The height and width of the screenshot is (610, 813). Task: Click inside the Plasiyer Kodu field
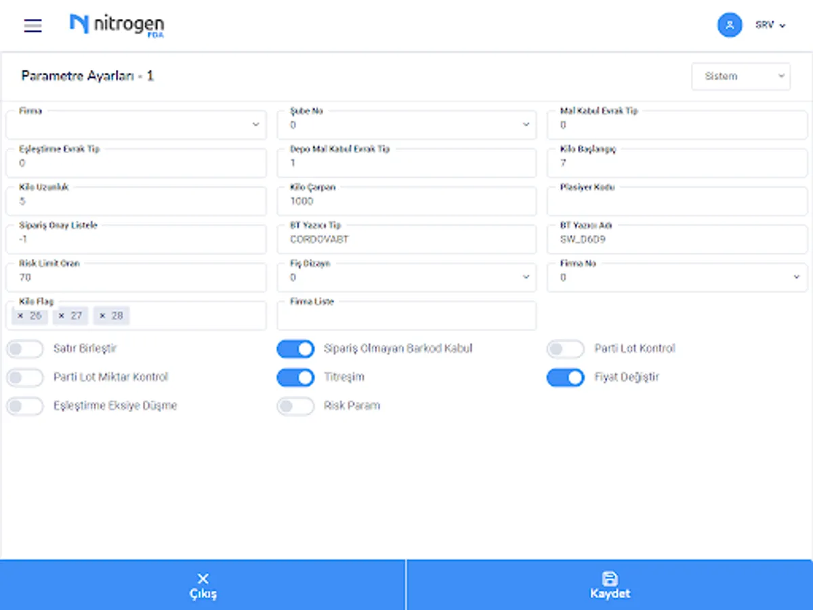tap(677, 201)
